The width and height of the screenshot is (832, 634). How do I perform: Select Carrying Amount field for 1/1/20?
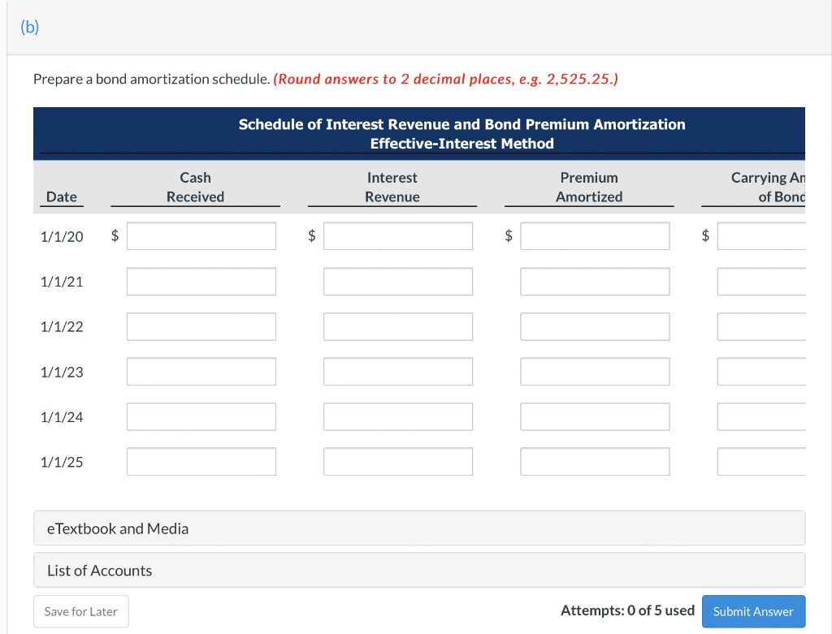[x=761, y=236]
